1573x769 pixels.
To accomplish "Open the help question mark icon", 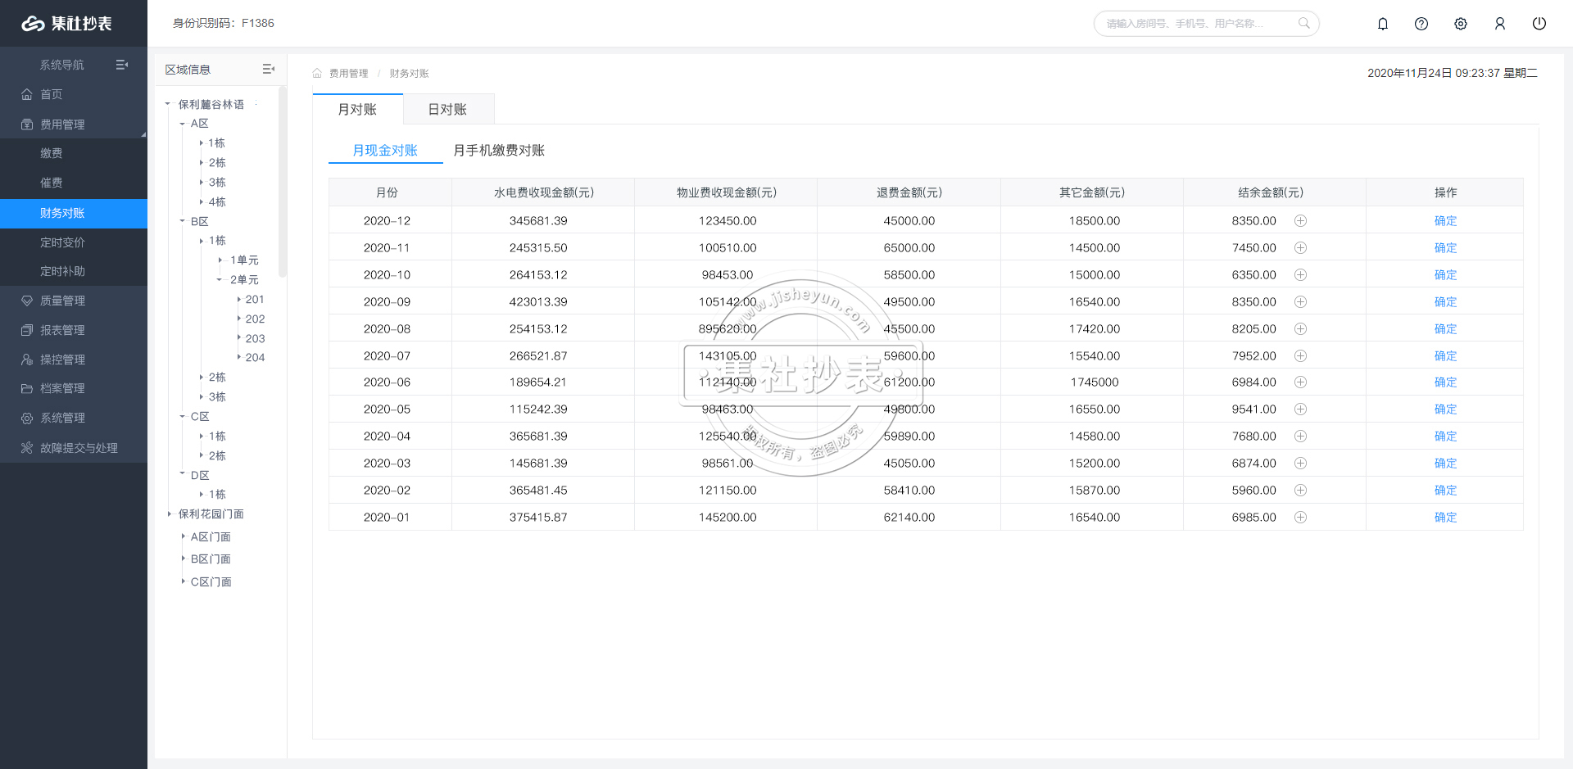I will pyautogui.click(x=1421, y=24).
